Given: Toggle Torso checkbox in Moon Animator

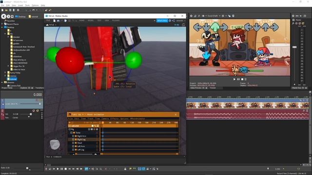Looking at the screenshot, I should coord(72,133).
